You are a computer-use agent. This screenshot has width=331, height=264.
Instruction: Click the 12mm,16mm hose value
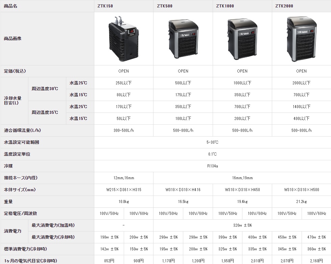124,178
